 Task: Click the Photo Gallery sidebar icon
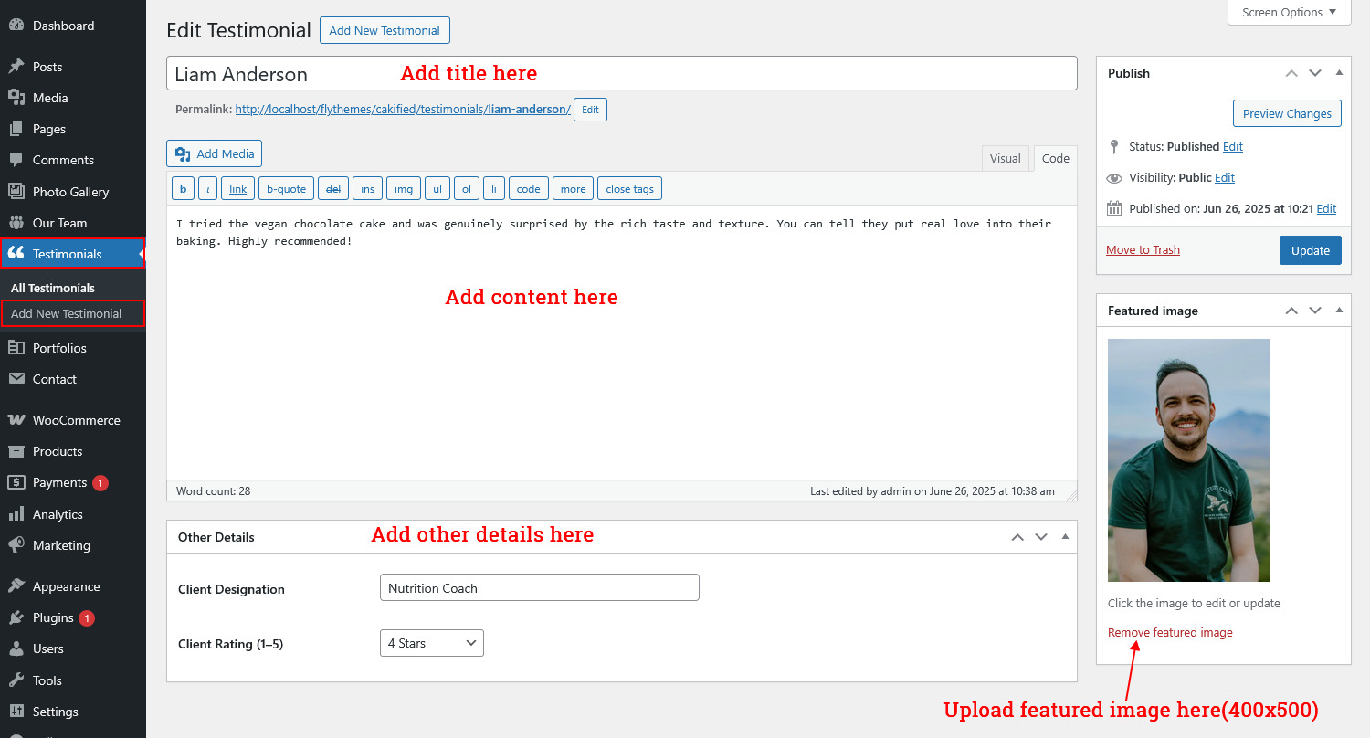[16, 192]
